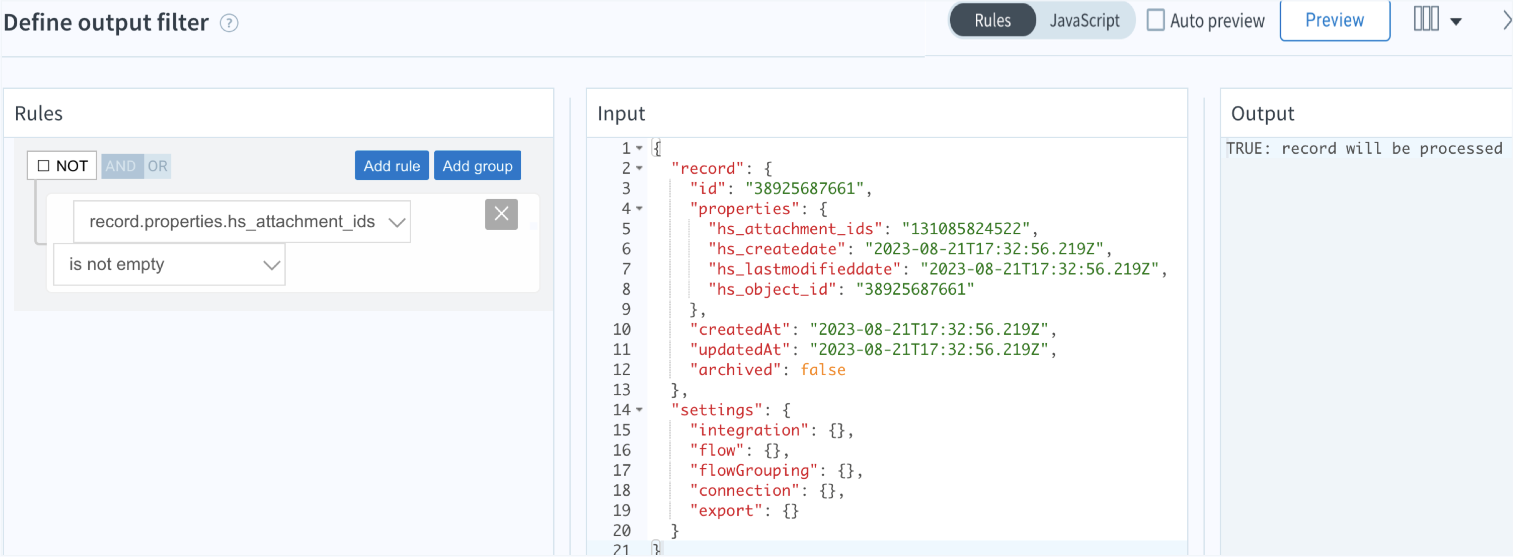Click line number 21 in the gutter
1513x557 pixels.
[621, 550]
